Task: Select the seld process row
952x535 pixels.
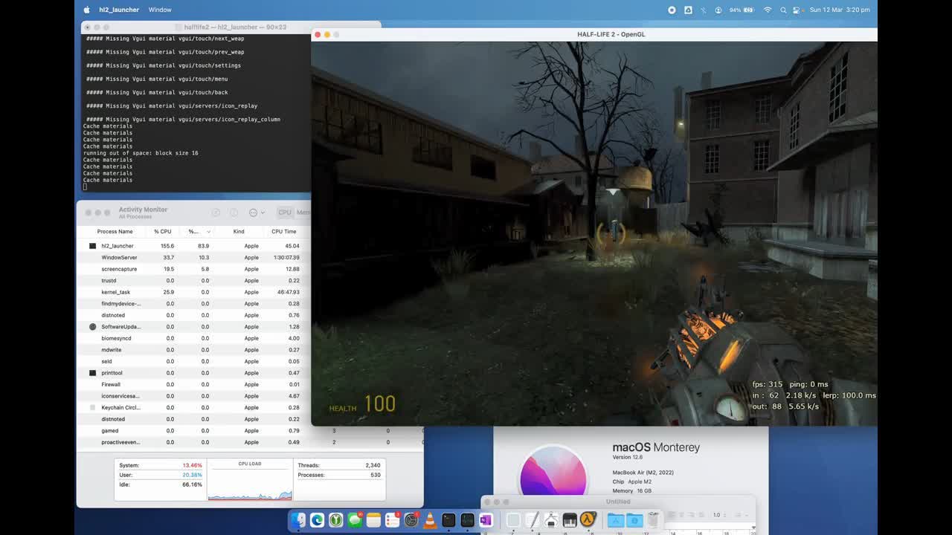Action: pos(193,361)
